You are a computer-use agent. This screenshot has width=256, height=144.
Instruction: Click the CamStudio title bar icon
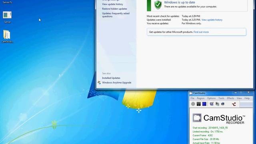[190, 93]
